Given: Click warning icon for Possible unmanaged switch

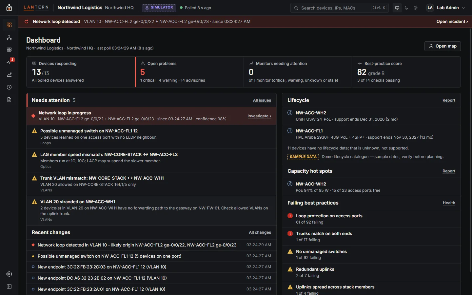Looking at the screenshot, I should pos(34,131).
